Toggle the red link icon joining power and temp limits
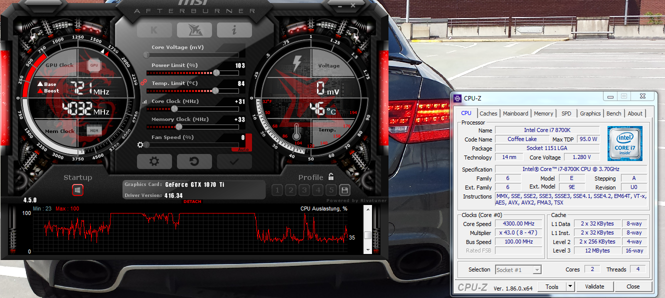 pos(143,82)
